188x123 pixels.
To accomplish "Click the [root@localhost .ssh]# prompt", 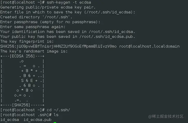I will pos(26,115).
